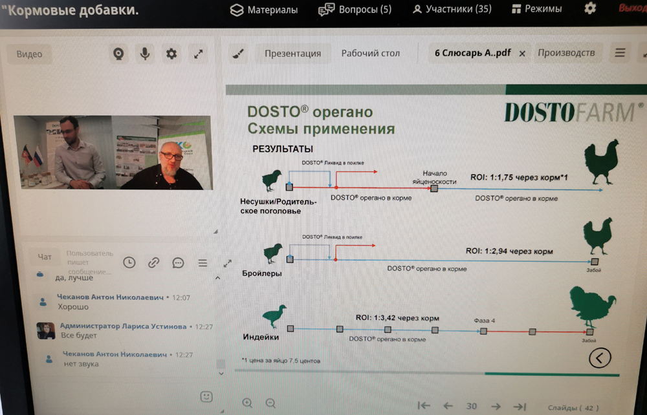Image resolution: width=647 pixels, height=415 pixels.
Task: Click 'ROI: 1:2,94 через корм' on slide
Action: (x=509, y=251)
